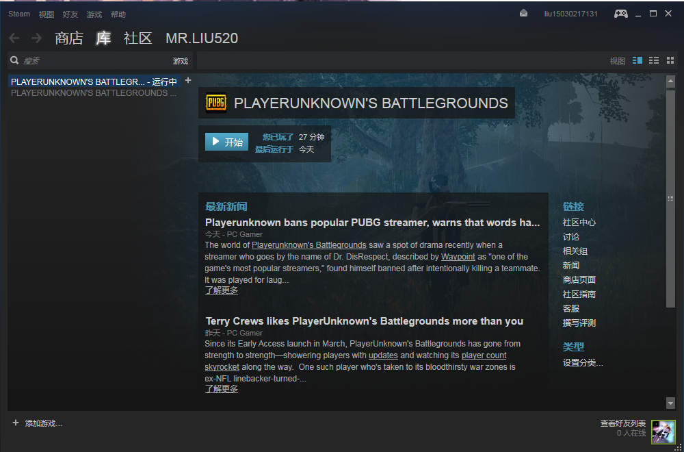Screen dimensions: 684x452
Task: Open the MR.LIU520 profile tab
Action: [202, 38]
